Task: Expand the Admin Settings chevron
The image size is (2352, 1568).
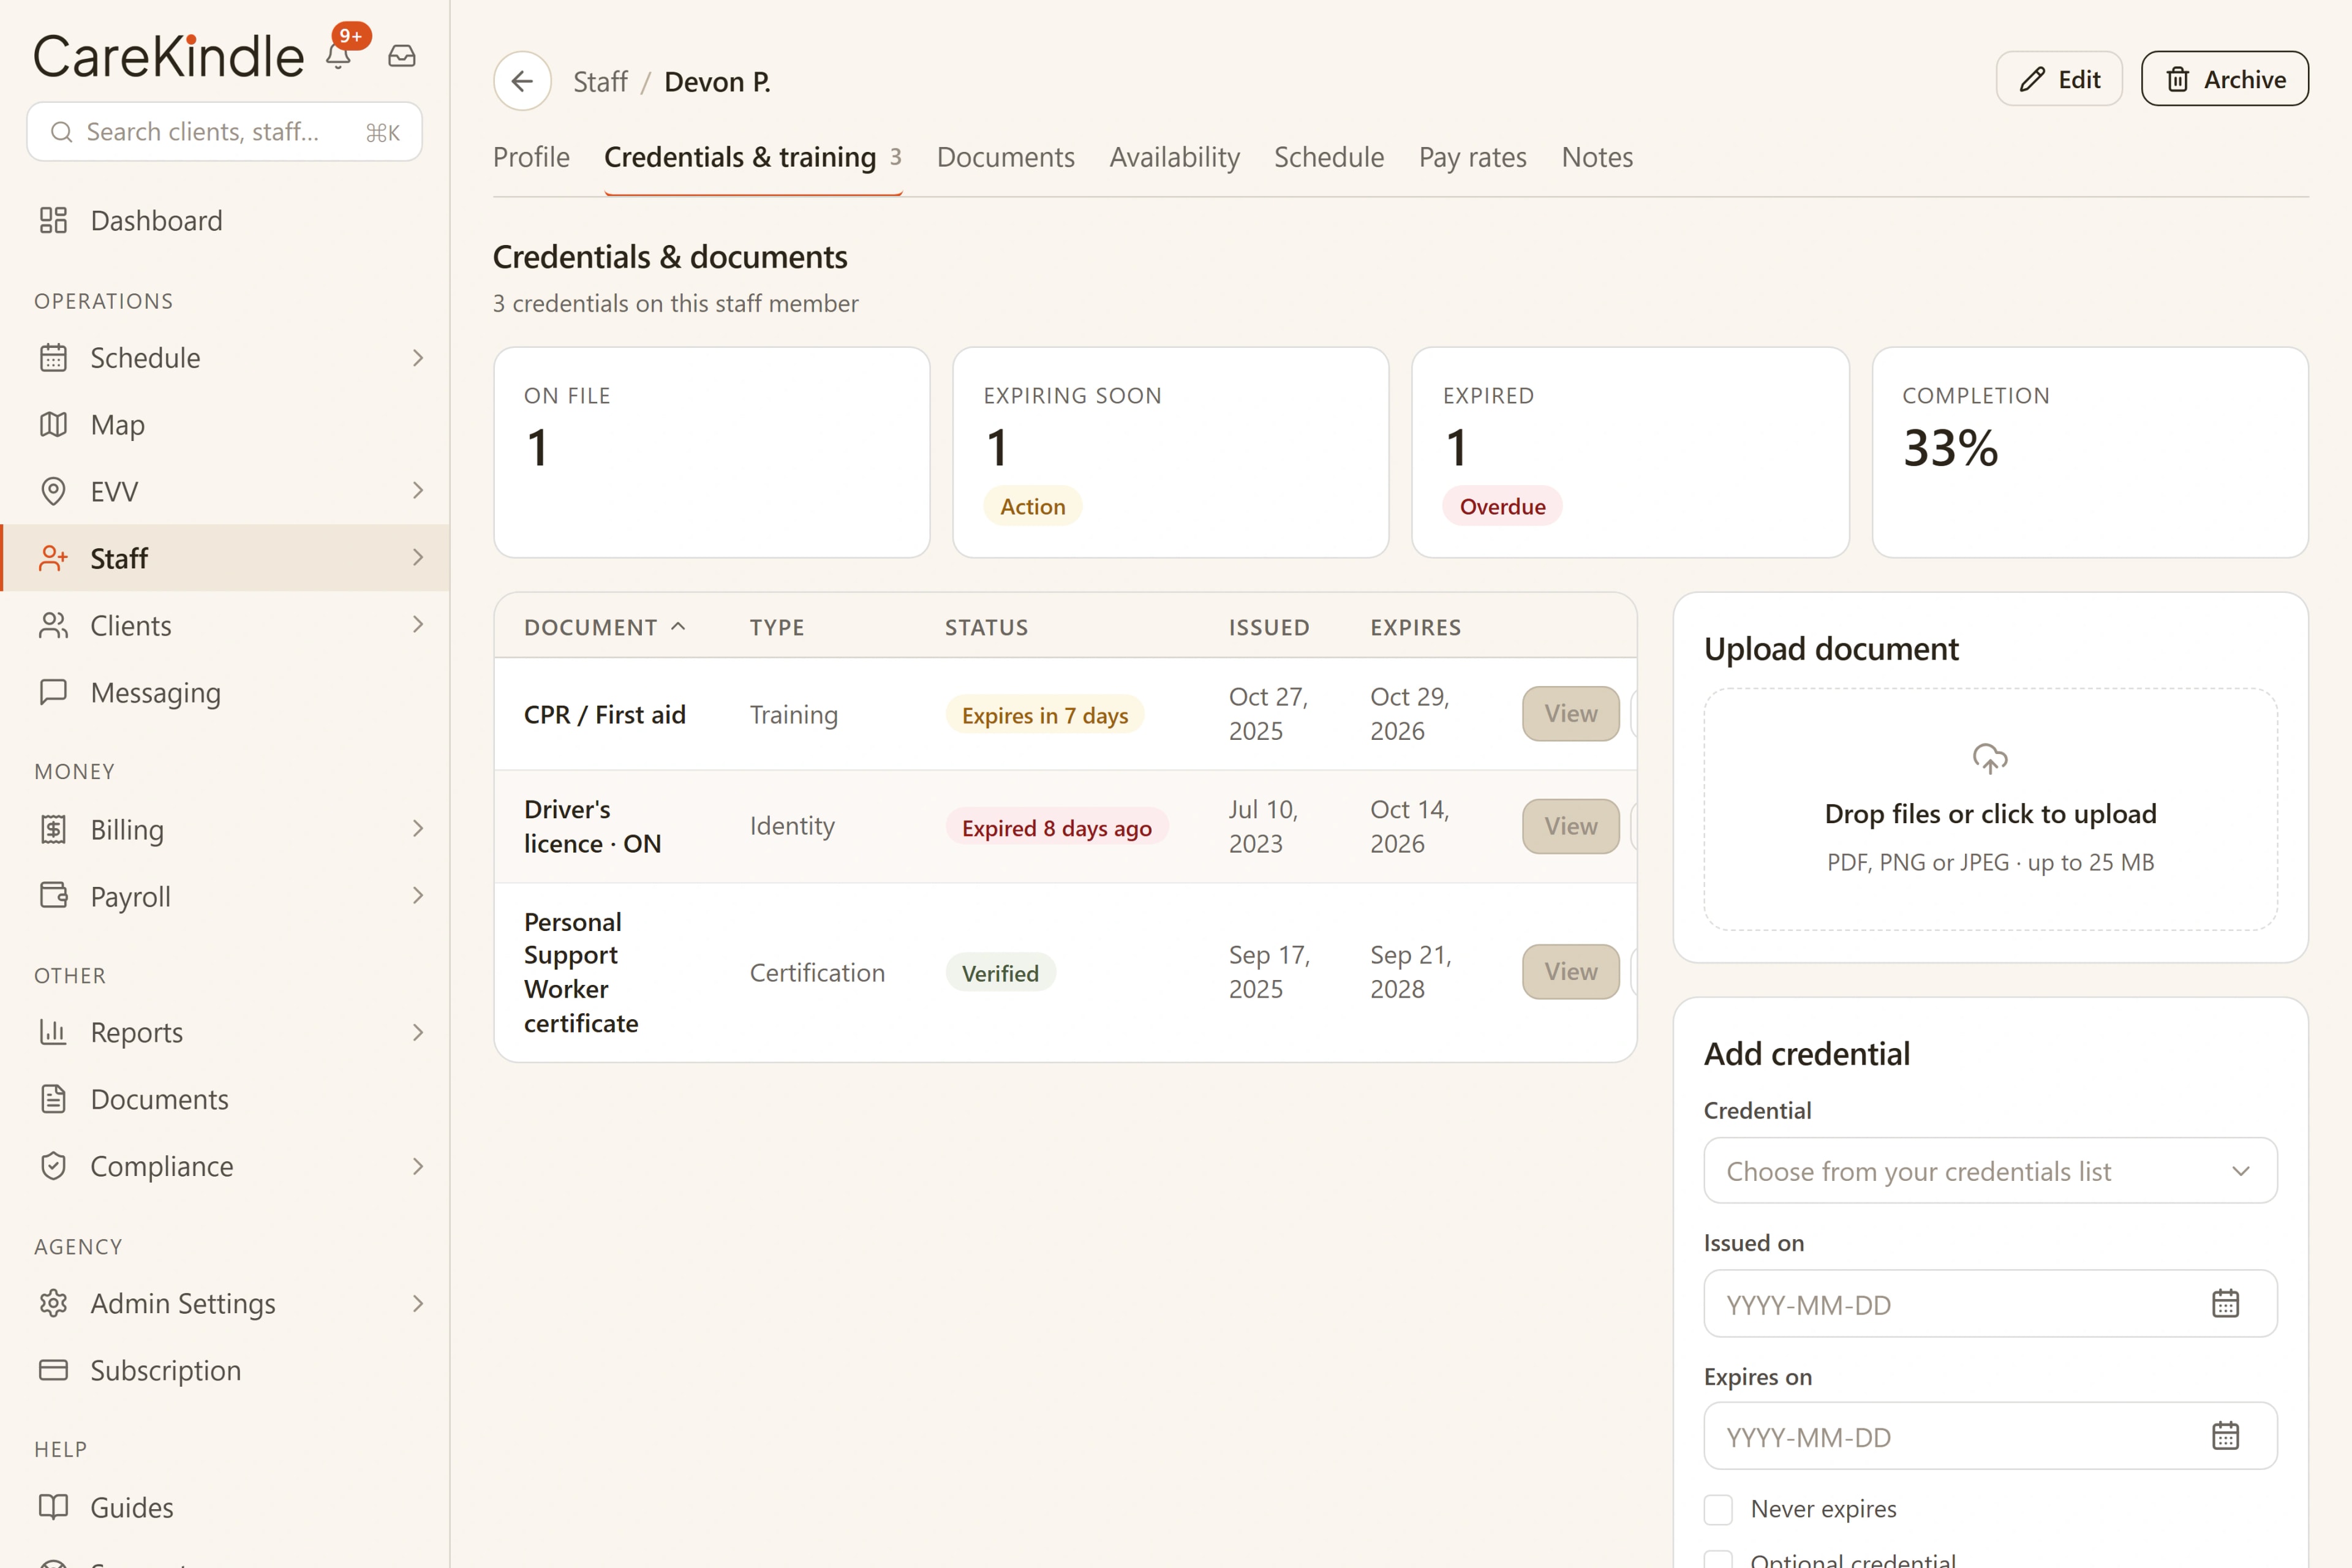Action: tap(418, 1303)
